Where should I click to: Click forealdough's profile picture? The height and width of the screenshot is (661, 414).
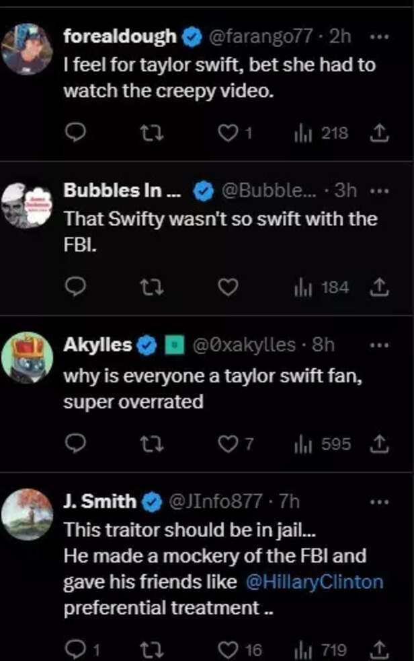(27, 49)
